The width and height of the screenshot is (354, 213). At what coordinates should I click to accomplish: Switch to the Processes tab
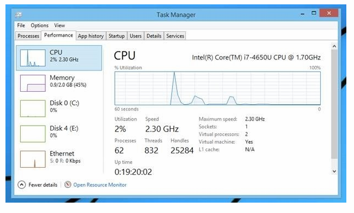(x=28, y=36)
